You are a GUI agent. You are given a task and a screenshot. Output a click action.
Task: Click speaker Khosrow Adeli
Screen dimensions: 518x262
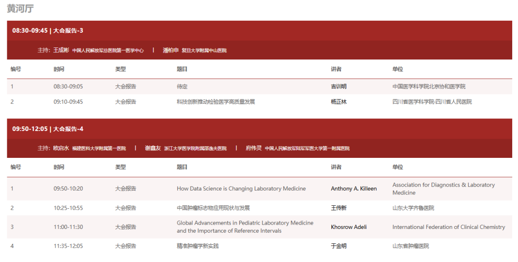coord(349,227)
